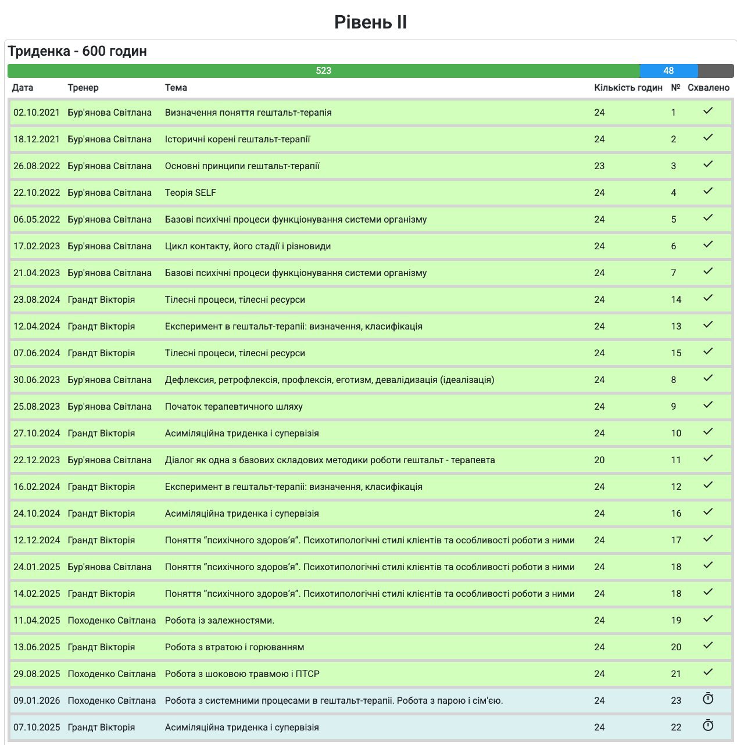737x745 pixels.
Task: Click the checkmark for Історичні корені гештальт-терапії
Action: tap(707, 137)
